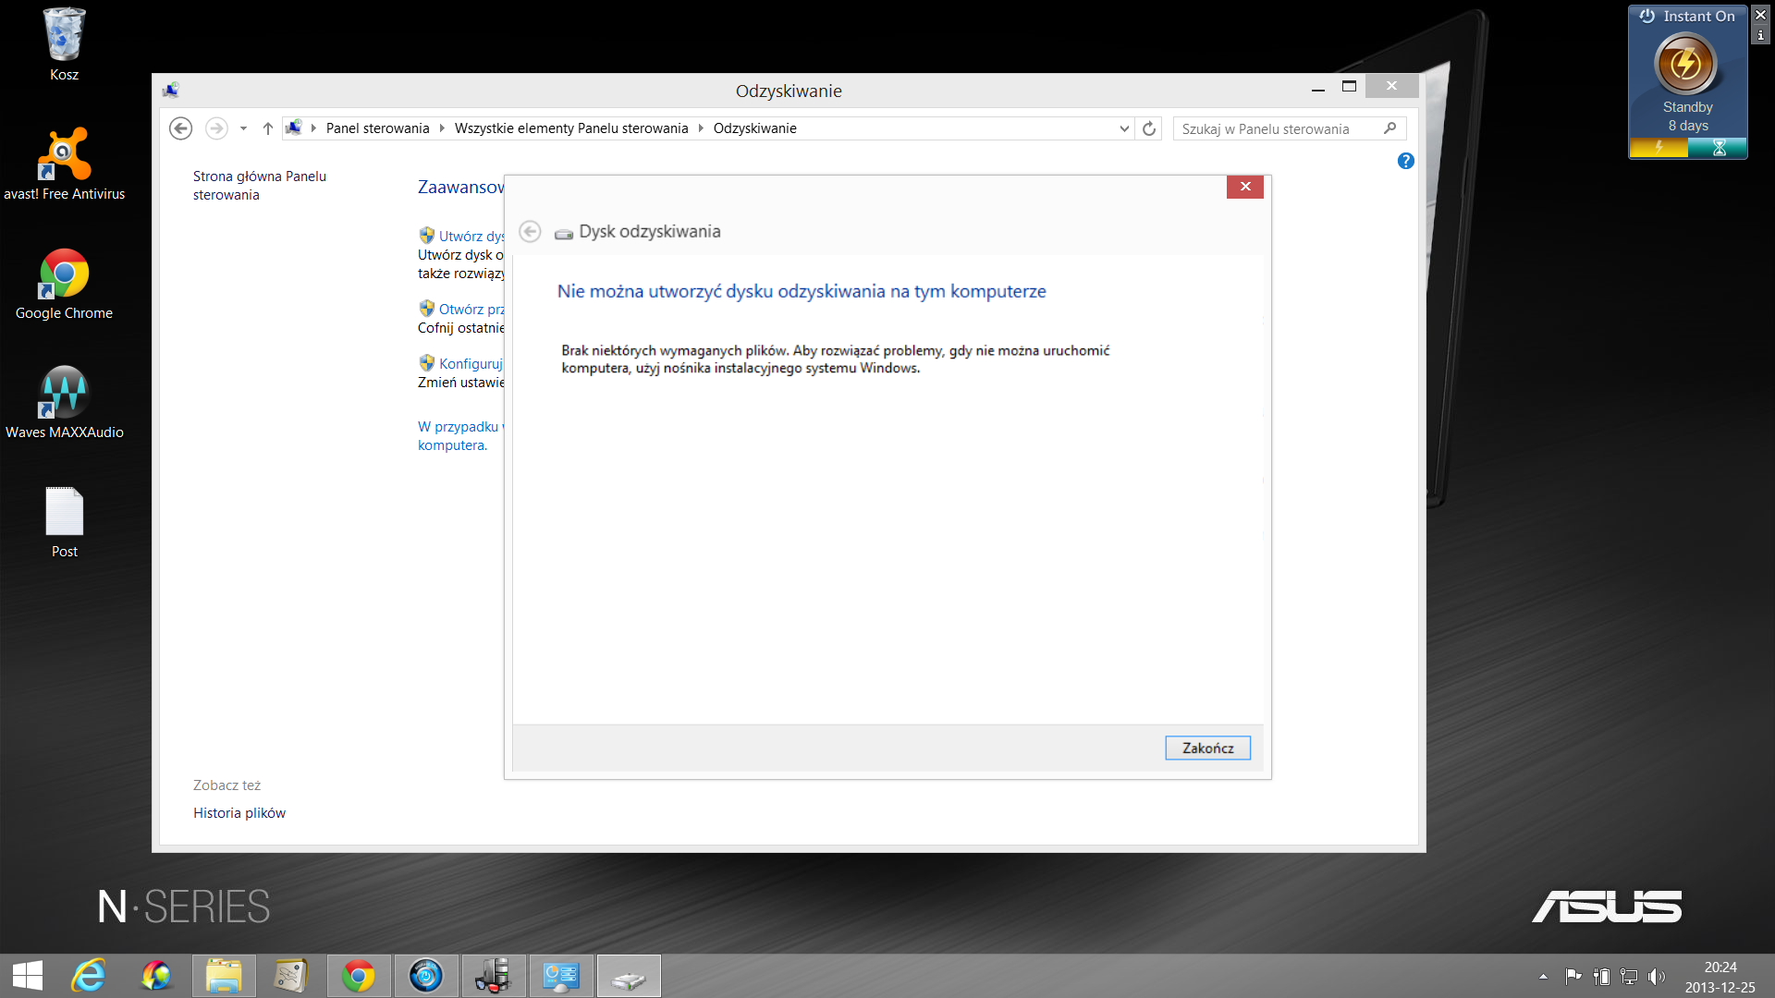Click the Instant On lightning button
The image size is (1775, 998).
(x=1686, y=64)
